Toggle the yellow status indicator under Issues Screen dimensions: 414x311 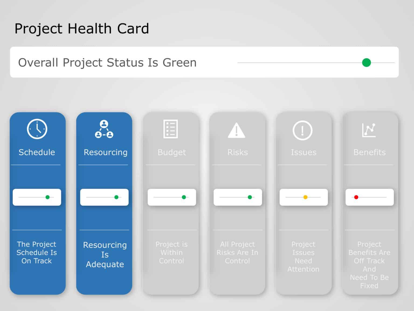pos(305,197)
